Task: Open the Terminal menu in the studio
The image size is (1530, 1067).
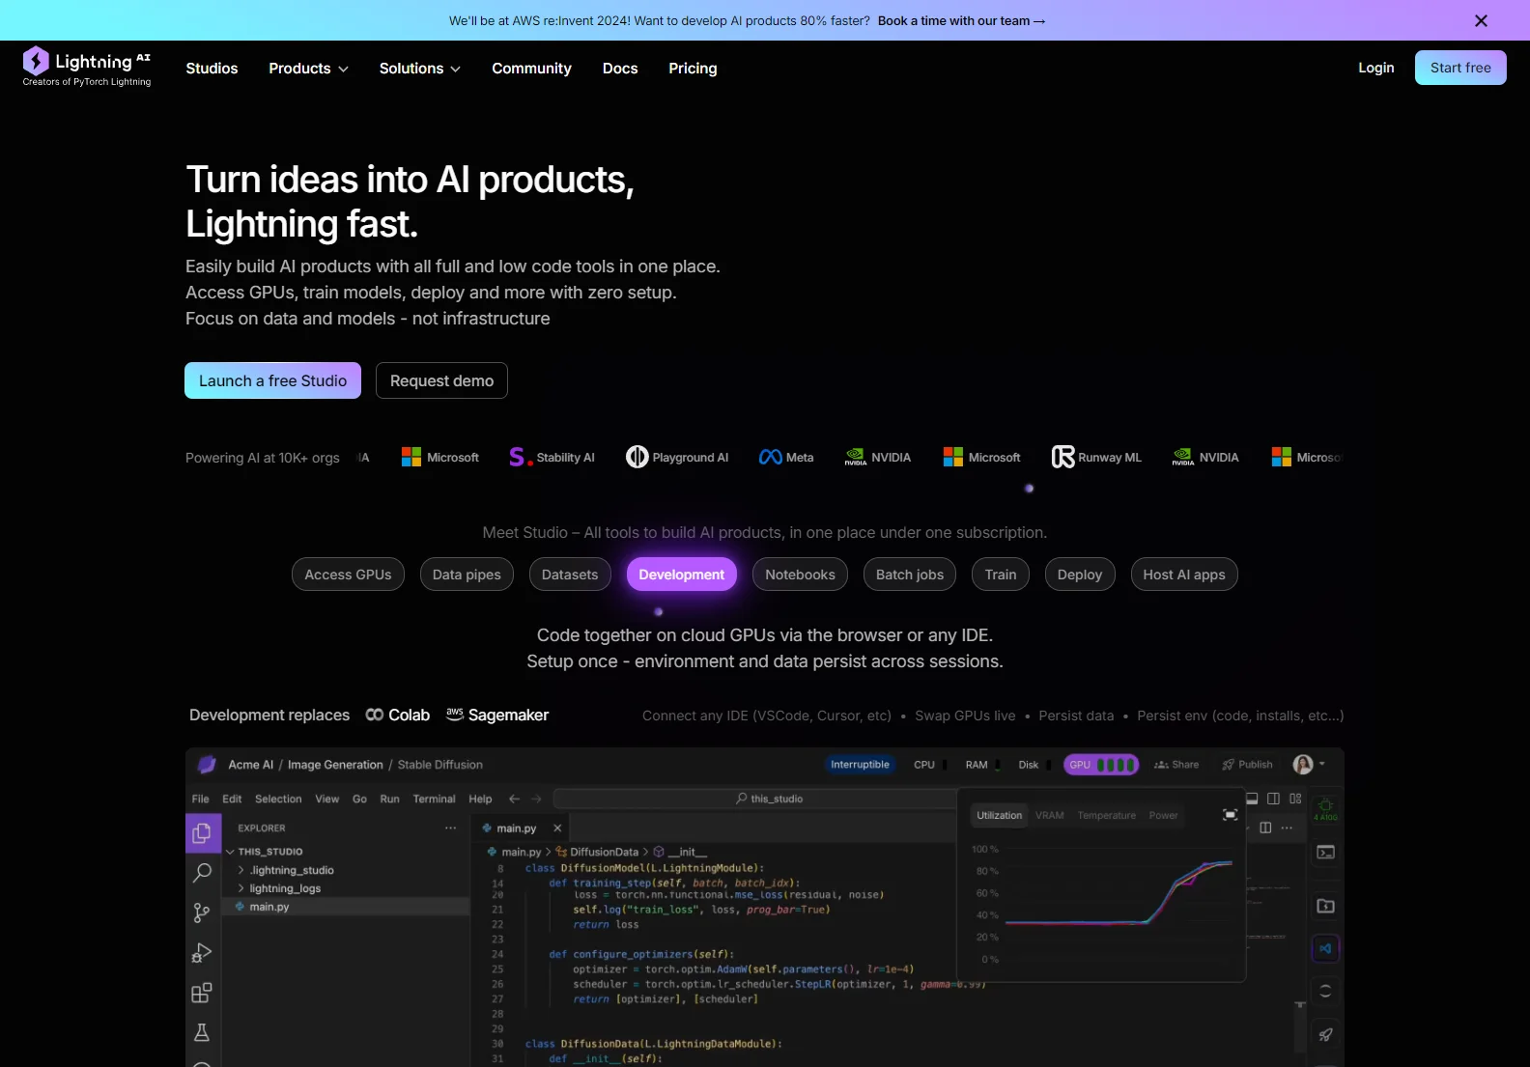Action: pos(434,799)
